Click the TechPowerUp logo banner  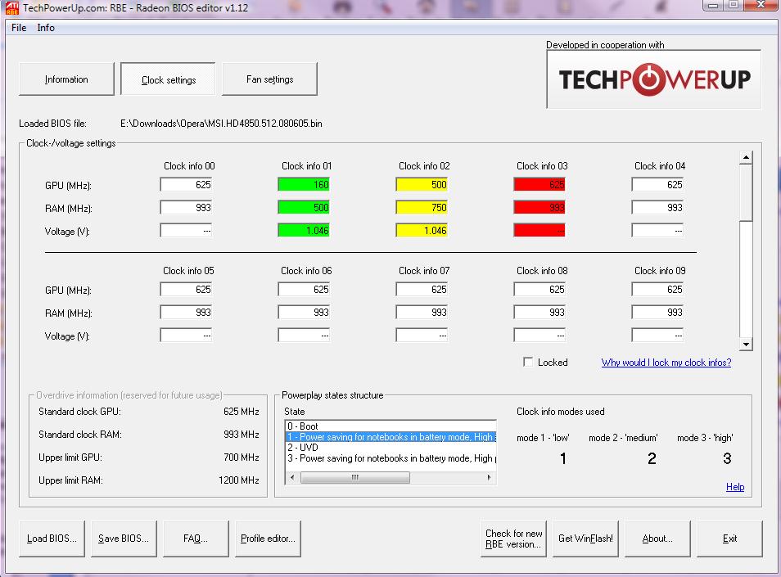[653, 79]
